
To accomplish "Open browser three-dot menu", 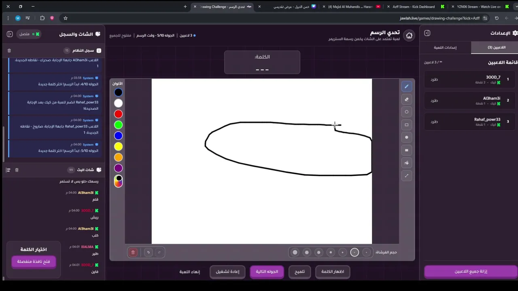I will tap(8, 18).
